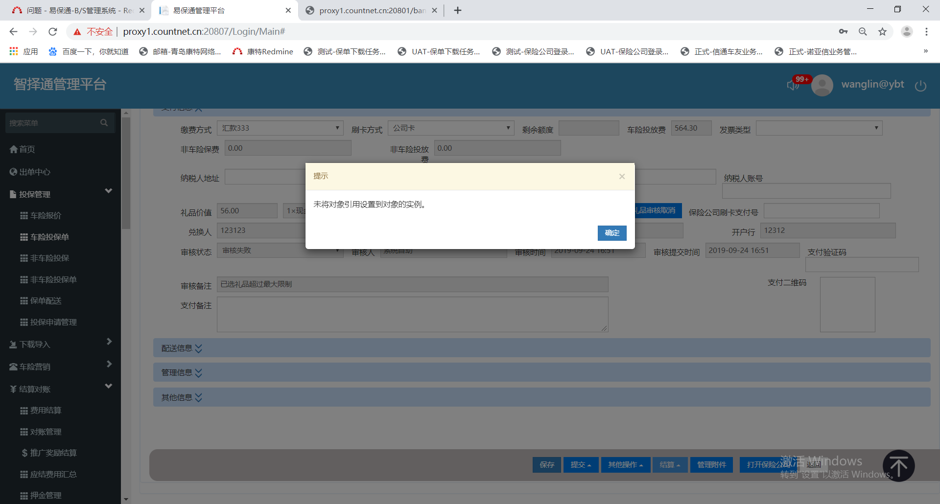Click the 支付验证码 field

tap(862, 265)
